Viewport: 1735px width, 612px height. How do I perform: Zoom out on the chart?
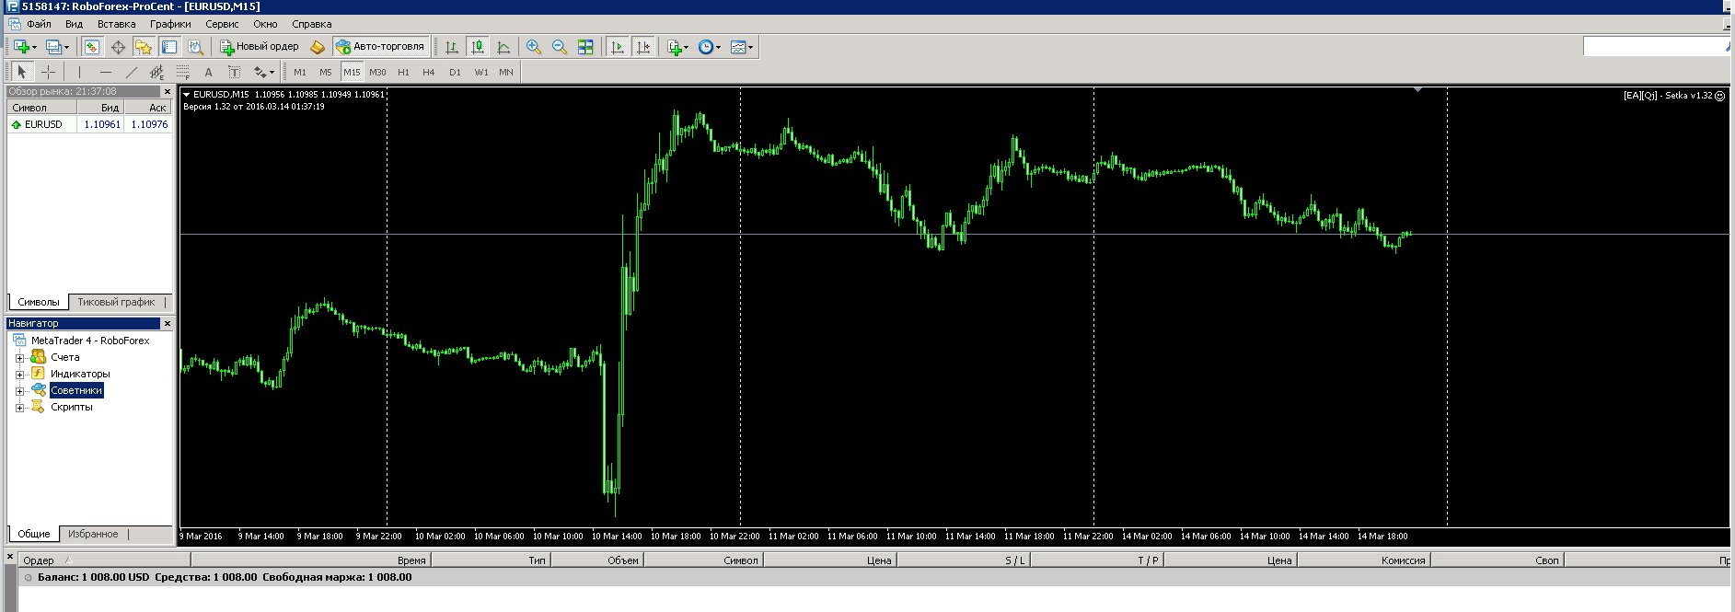(560, 47)
